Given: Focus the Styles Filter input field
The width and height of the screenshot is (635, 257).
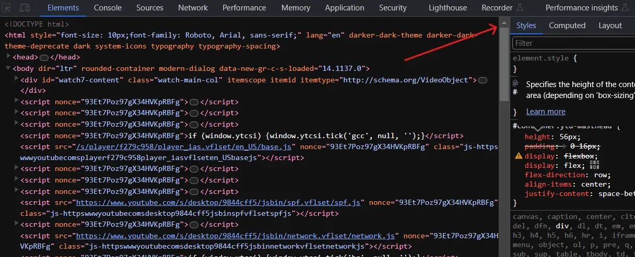Looking at the screenshot, I should 573,43.
